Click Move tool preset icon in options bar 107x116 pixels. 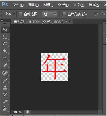(8, 14)
